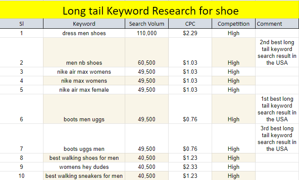
Task: Select the '1st best long tail keyword' comment
Action: pos(277,109)
